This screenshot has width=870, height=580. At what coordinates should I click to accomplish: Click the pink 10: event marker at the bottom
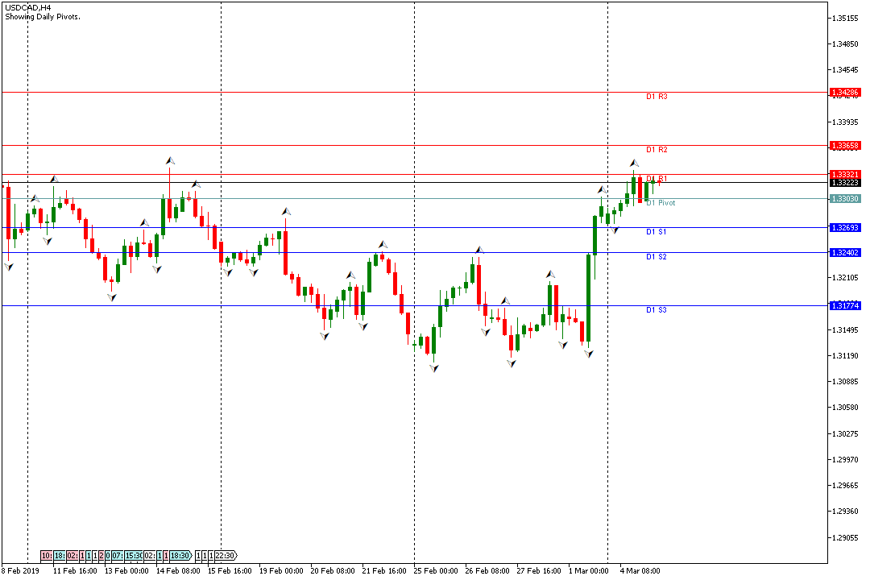click(47, 556)
